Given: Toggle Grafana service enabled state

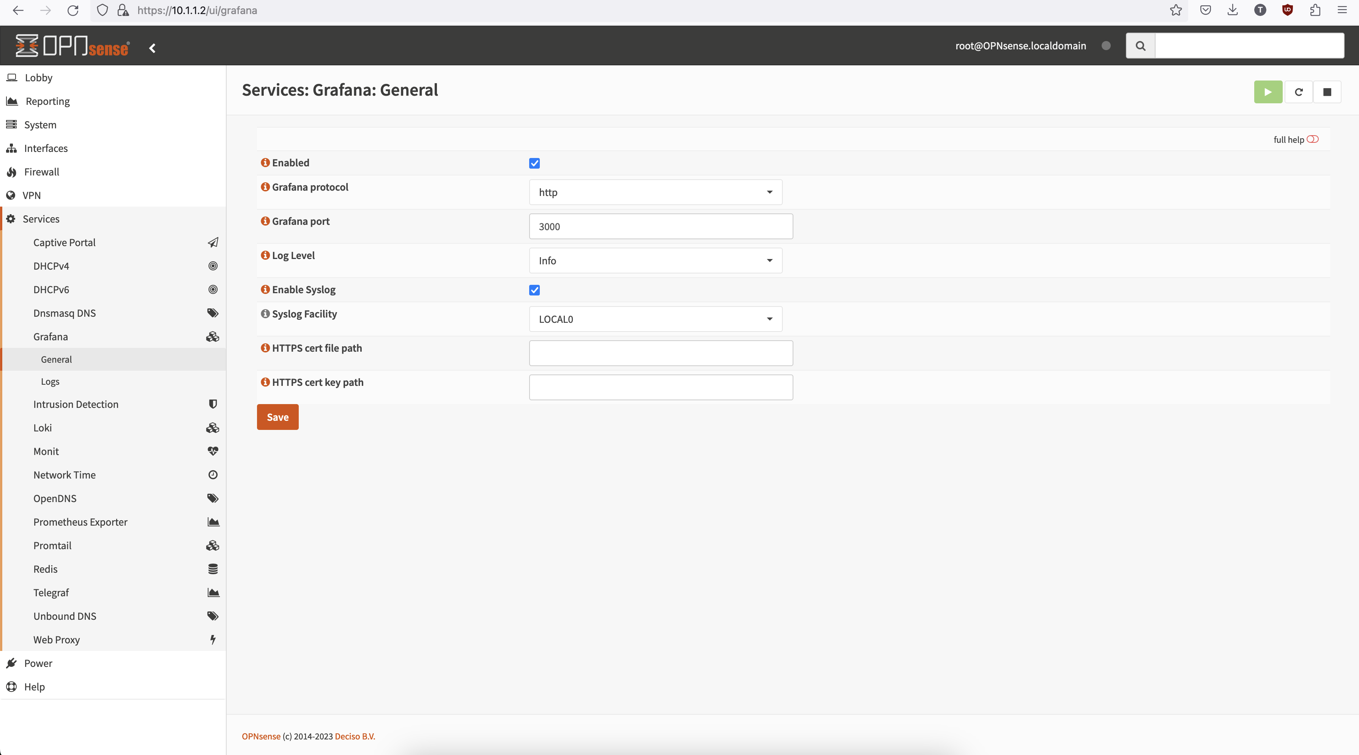Looking at the screenshot, I should click(x=534, y=163).
